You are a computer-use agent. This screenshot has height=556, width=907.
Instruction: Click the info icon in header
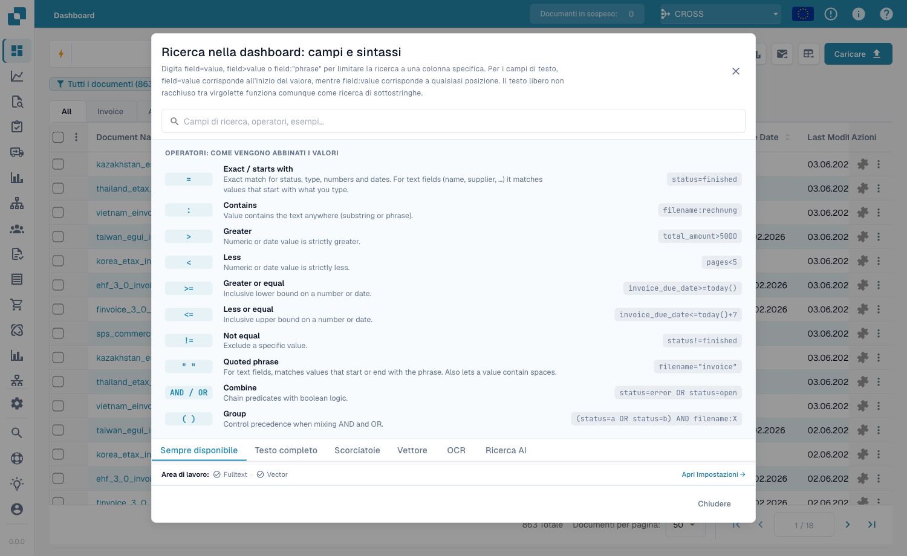pos(859,14)
